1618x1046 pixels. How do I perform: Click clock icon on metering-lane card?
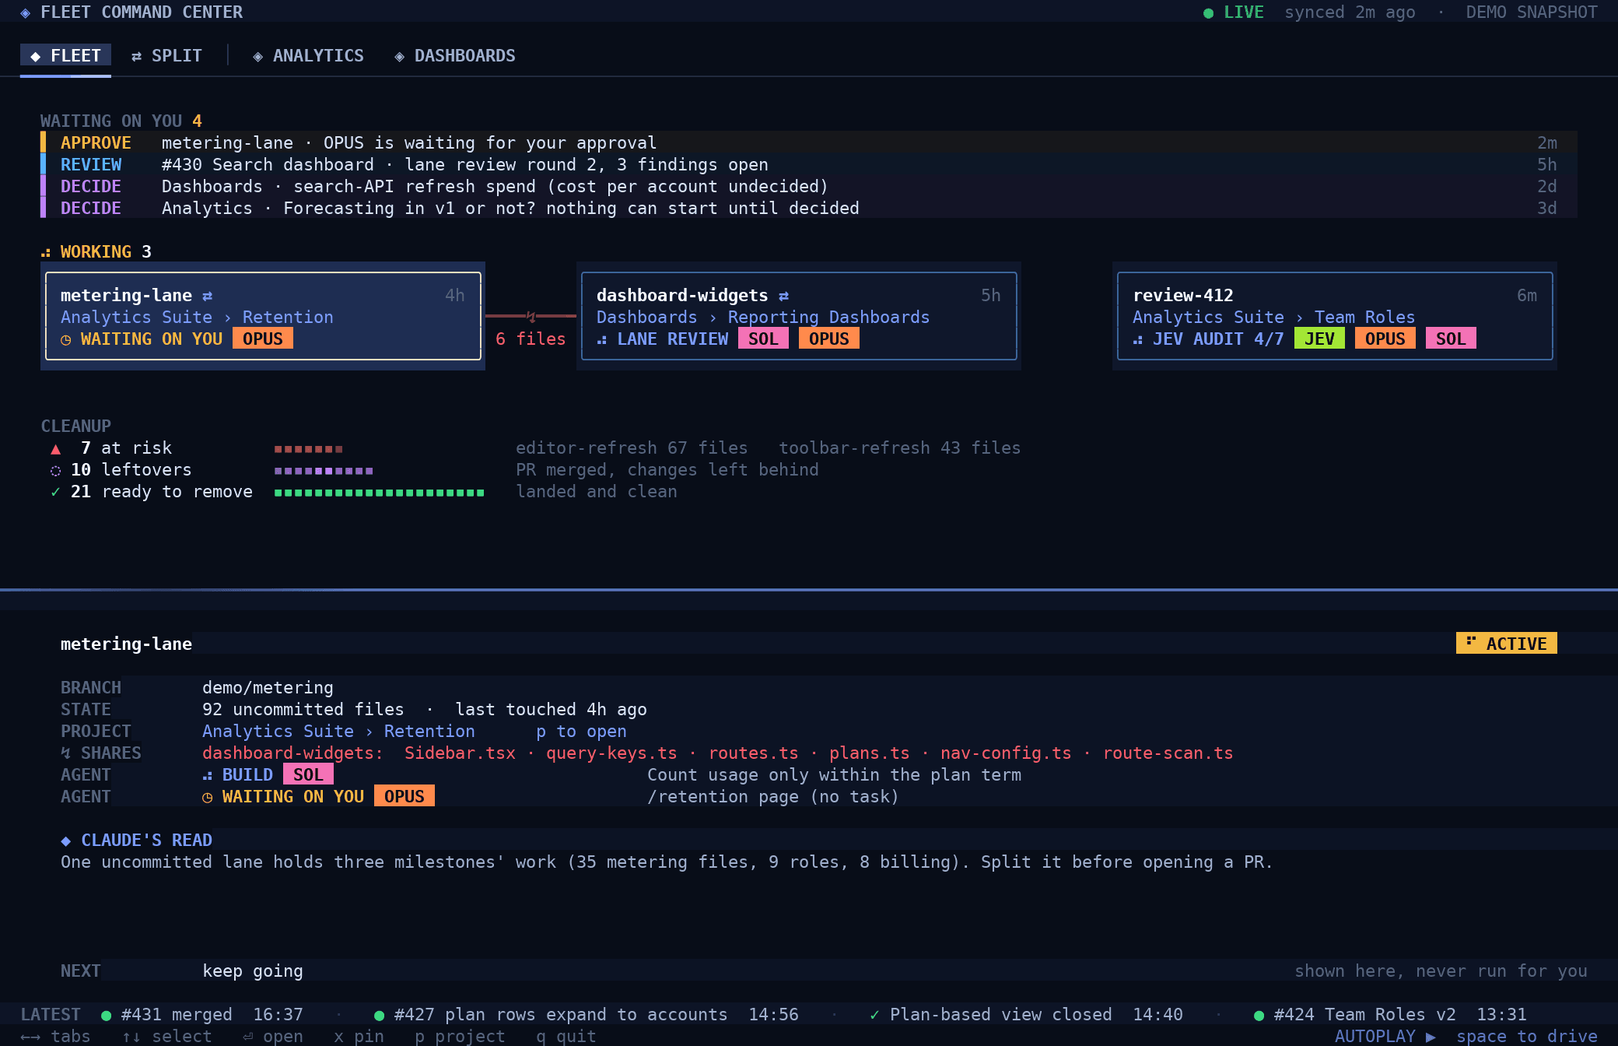click(x=66, y=340)
